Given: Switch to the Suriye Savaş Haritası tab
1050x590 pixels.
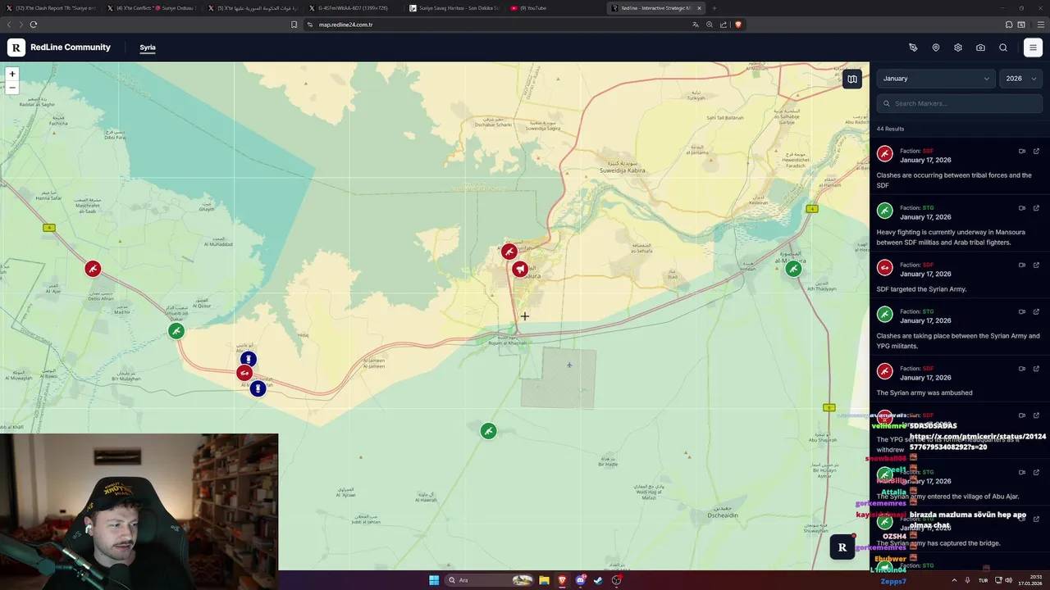Looking at the screenshot, I should (x=454, y=8).
